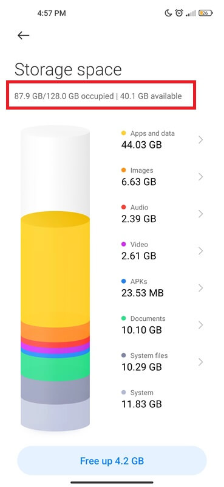This screenshot has width=224, height=487.
Task: Click the yellow segment of storage cylinder
Action: [x=55, y=270]
